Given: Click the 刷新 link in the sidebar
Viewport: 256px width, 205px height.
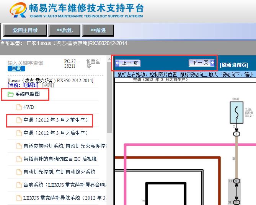Looking at the screenshot, I should click(x=48, y=85).
